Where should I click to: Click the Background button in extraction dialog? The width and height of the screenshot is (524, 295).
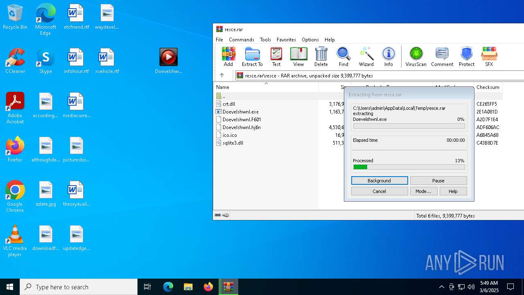click(379, 181)
